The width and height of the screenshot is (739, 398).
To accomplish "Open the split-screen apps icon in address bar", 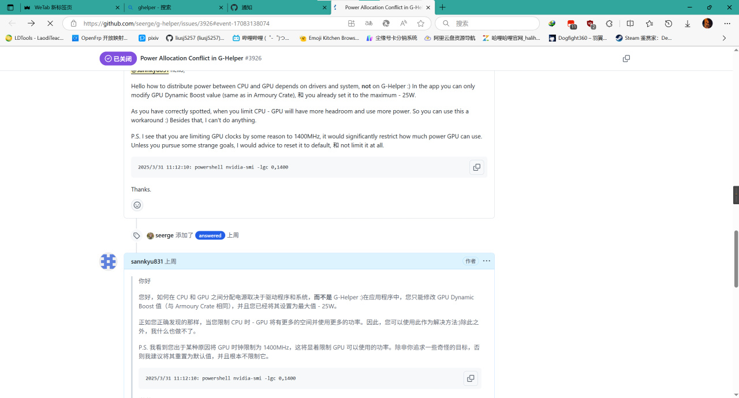I will 352,24.
